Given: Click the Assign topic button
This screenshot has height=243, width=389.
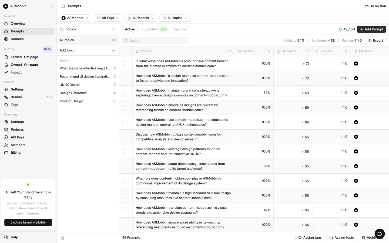Looking at the screenshot, I should click(341, 238).
